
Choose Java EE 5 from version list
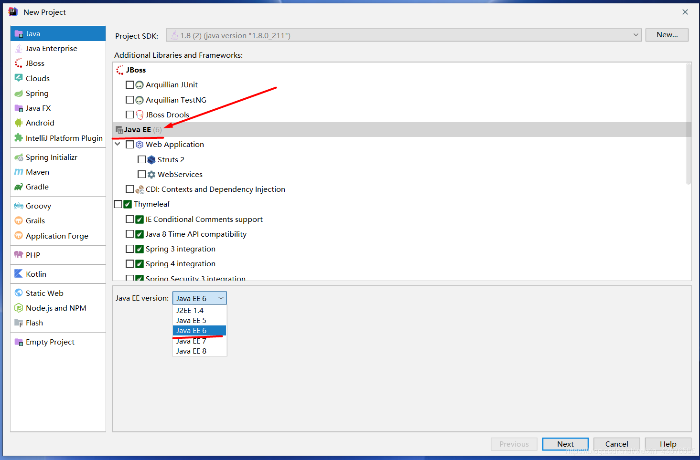click(x=199, y=321)
